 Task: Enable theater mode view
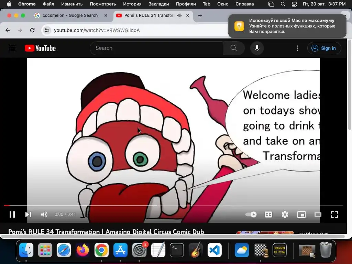(318, 214)
